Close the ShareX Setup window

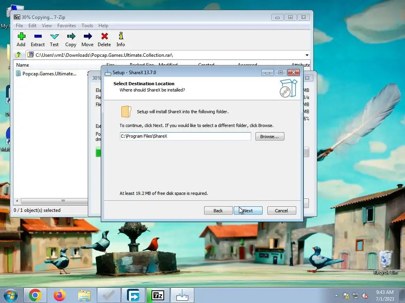pos(294,73)
